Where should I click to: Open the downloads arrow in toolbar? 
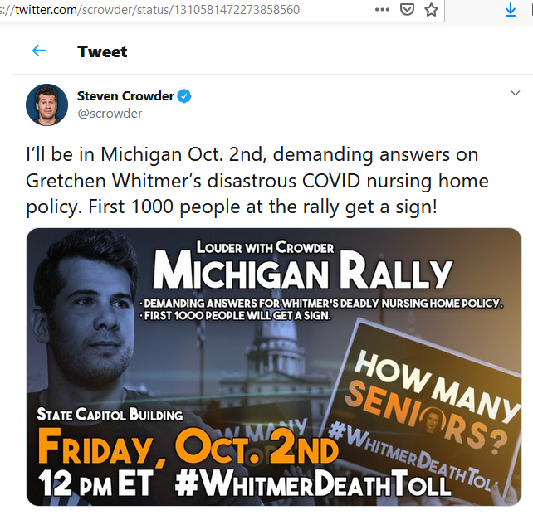point(511,10)
